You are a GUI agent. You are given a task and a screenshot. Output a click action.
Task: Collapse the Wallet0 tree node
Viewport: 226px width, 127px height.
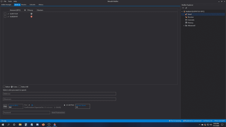[x=182, y=11]
